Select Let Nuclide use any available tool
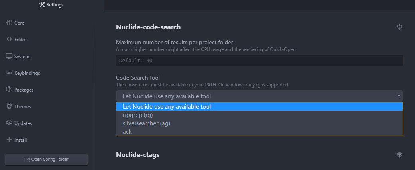The height and width of the screenshot is (170, 415). click(x=260, y=107)
